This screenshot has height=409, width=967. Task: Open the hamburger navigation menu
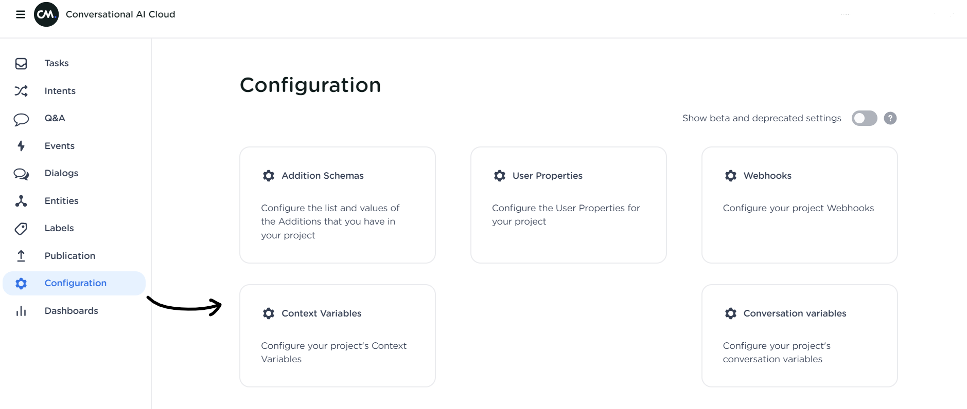tap(21, 14)
